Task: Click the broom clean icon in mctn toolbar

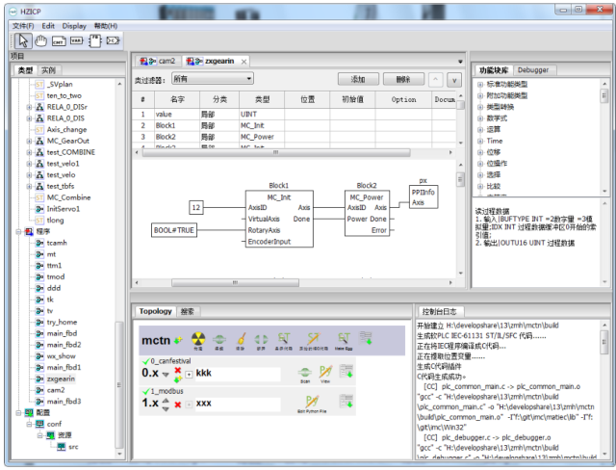Action: pos(241,339)
